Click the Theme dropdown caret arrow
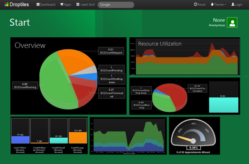Screen dimensions: 249x164 [225, 5]
